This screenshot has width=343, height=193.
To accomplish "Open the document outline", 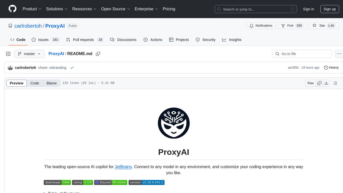I will pyautogui.click(x=335, y=83).
